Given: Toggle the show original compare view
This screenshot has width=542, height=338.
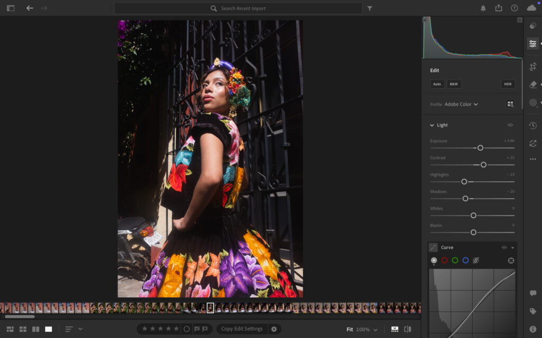Looking at the screenshot, I should (x=407, y=329).
